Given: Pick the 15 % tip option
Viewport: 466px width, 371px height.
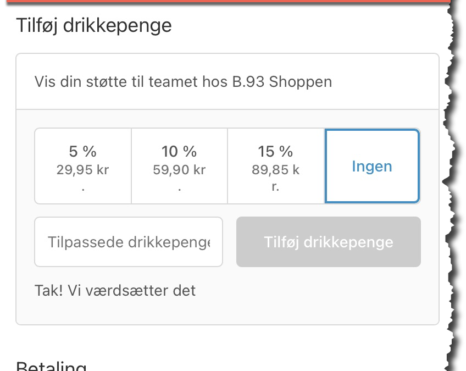Looking at the screenshot, I should 276,166.
